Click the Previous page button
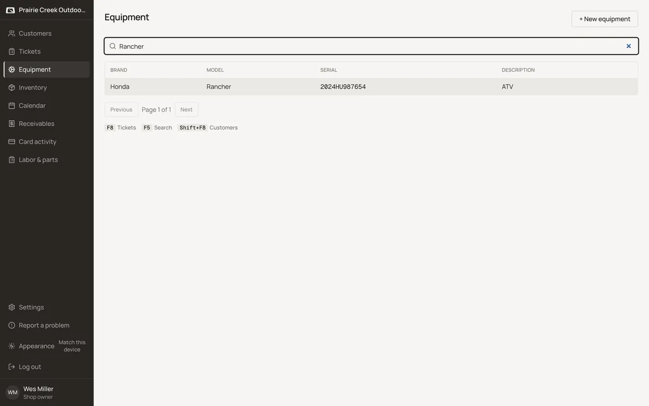649x406 pixels. coord(121,110)
